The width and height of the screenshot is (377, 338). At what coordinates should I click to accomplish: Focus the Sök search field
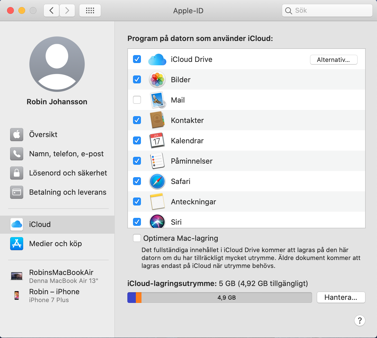coord(327,11)
